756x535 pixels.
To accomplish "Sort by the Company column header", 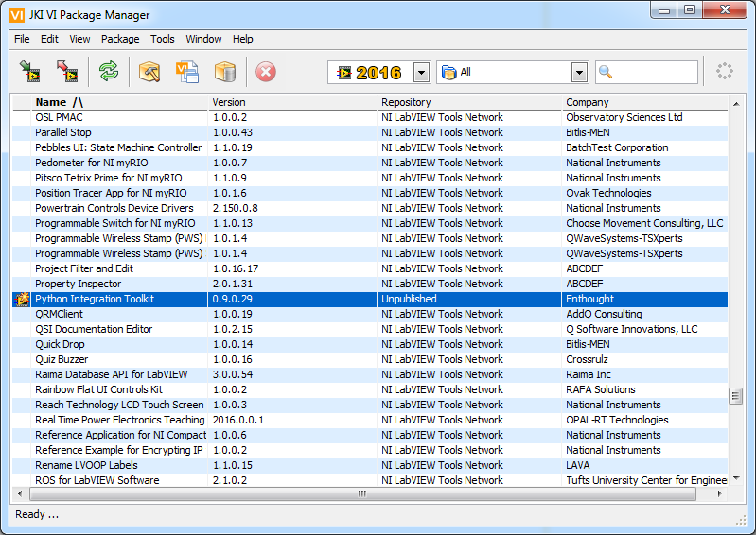I will (645, 102).
